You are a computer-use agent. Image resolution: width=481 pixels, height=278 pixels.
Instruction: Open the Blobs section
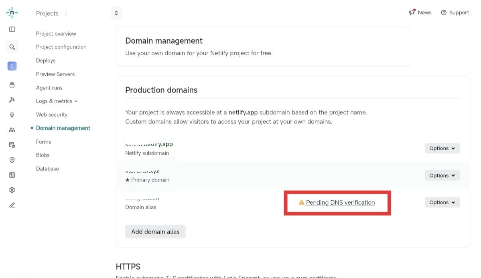coord(43,155)
